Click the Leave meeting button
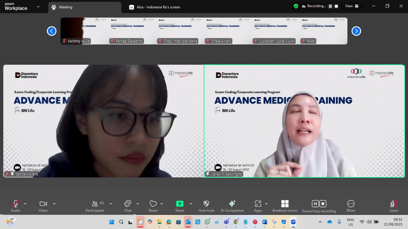Viewport: 408px width, 229px height. (393, 206)
